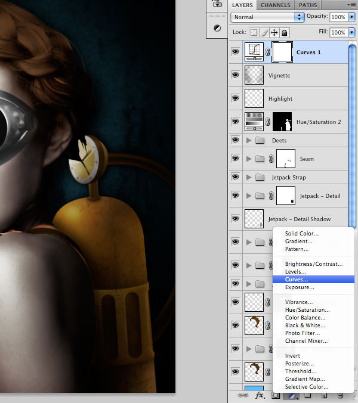Open the fx layer style button
The width and height of the screenshot is (358, 403).
click(x=260, y=395)
